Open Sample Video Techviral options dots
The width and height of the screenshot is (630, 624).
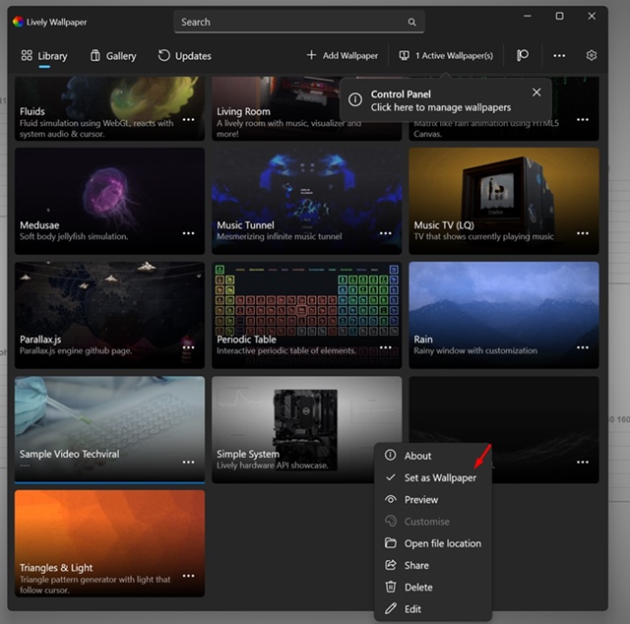(x=188, y=462)
